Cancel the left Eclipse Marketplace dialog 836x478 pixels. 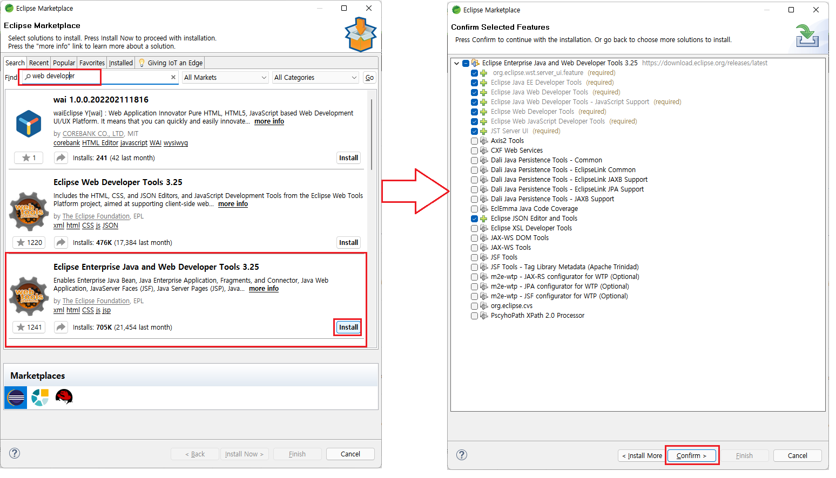click(x=350, y=454)
